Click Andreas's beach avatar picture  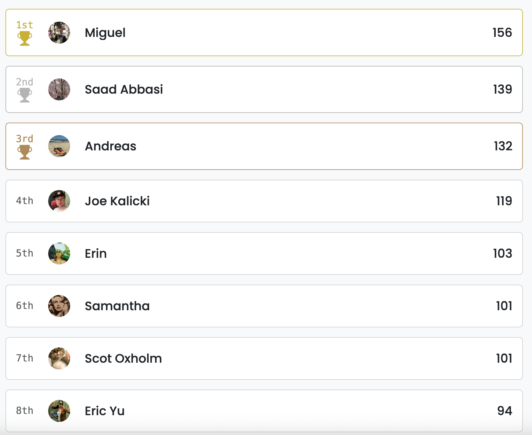click(59, 146)
